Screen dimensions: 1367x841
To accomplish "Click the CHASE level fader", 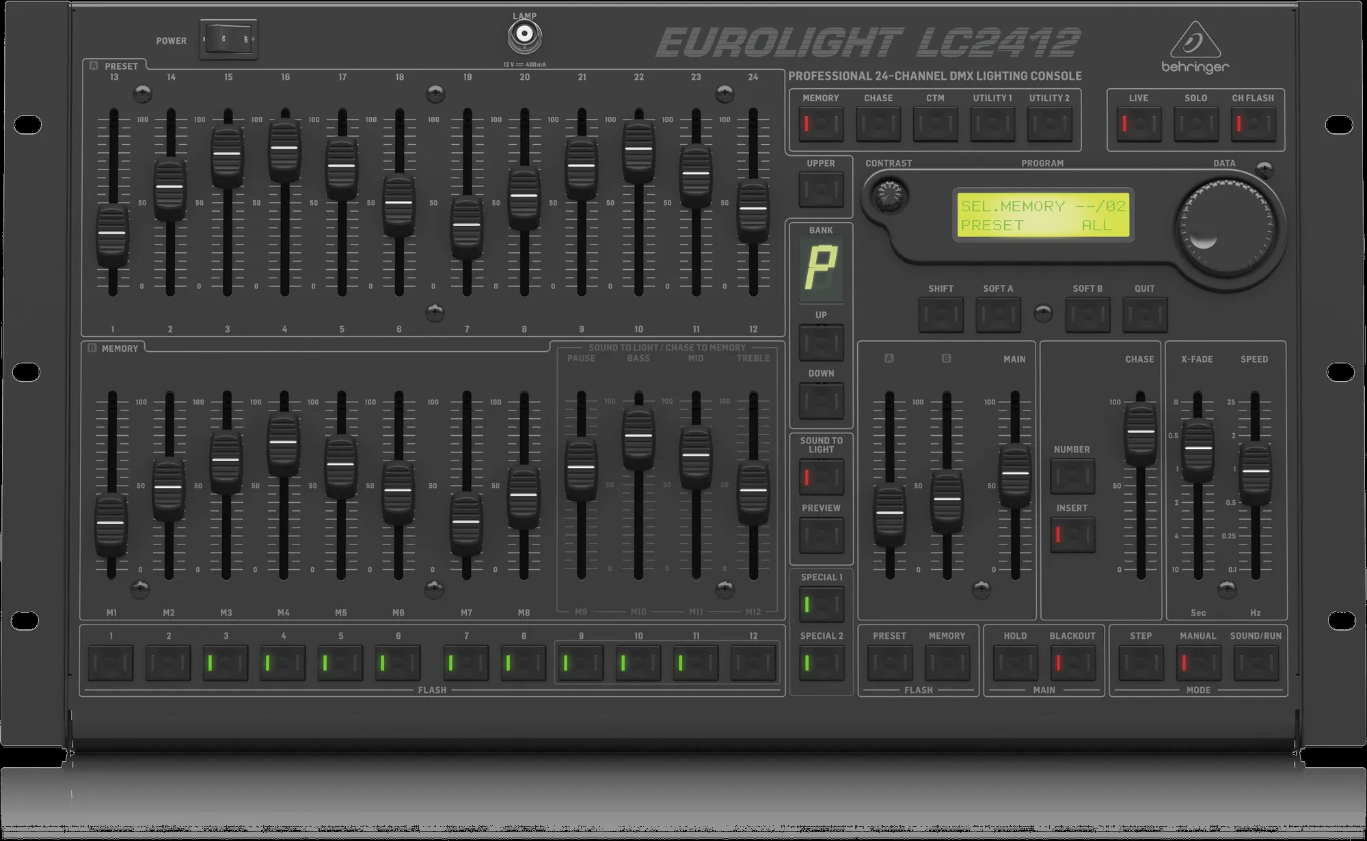I will point(1141,434).
